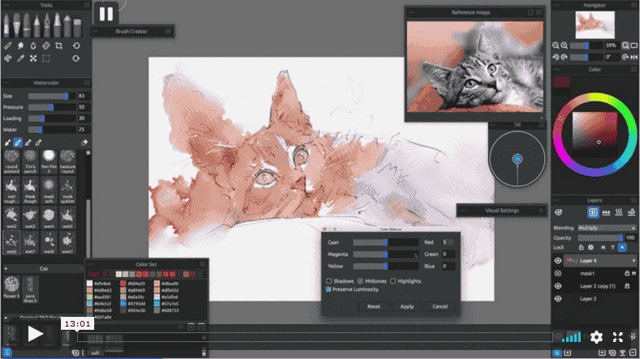Toggle Preserve Luminosity checkbox
Screen dimensions: 640x359
pyautogui.click(x=329, y=289)
